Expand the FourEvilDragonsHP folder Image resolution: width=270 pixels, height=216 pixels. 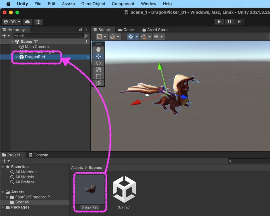click(7, 197)
